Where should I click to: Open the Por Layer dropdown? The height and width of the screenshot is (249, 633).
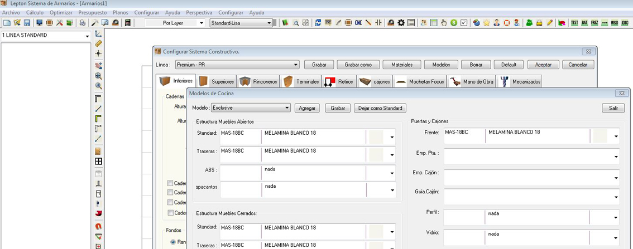point(175,23)
